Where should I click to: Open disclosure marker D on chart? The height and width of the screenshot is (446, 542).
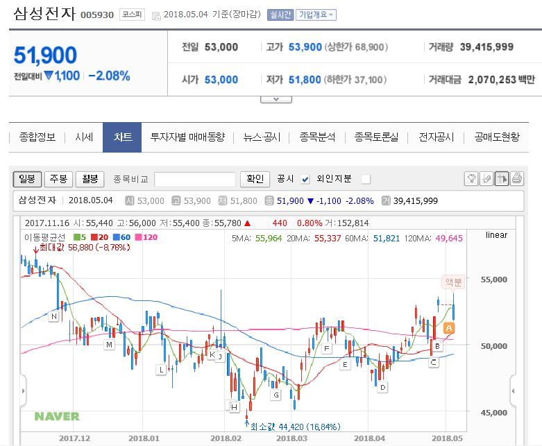point(382,387)
